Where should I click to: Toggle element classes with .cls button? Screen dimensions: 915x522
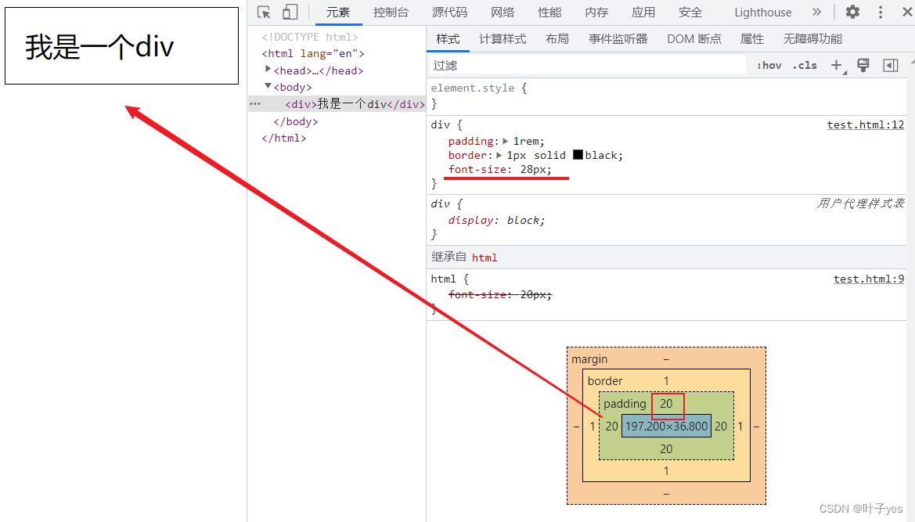(804, 65)
